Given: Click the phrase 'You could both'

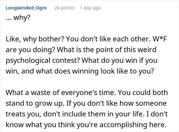Looking at the screenshot, I should pos(143,92).
